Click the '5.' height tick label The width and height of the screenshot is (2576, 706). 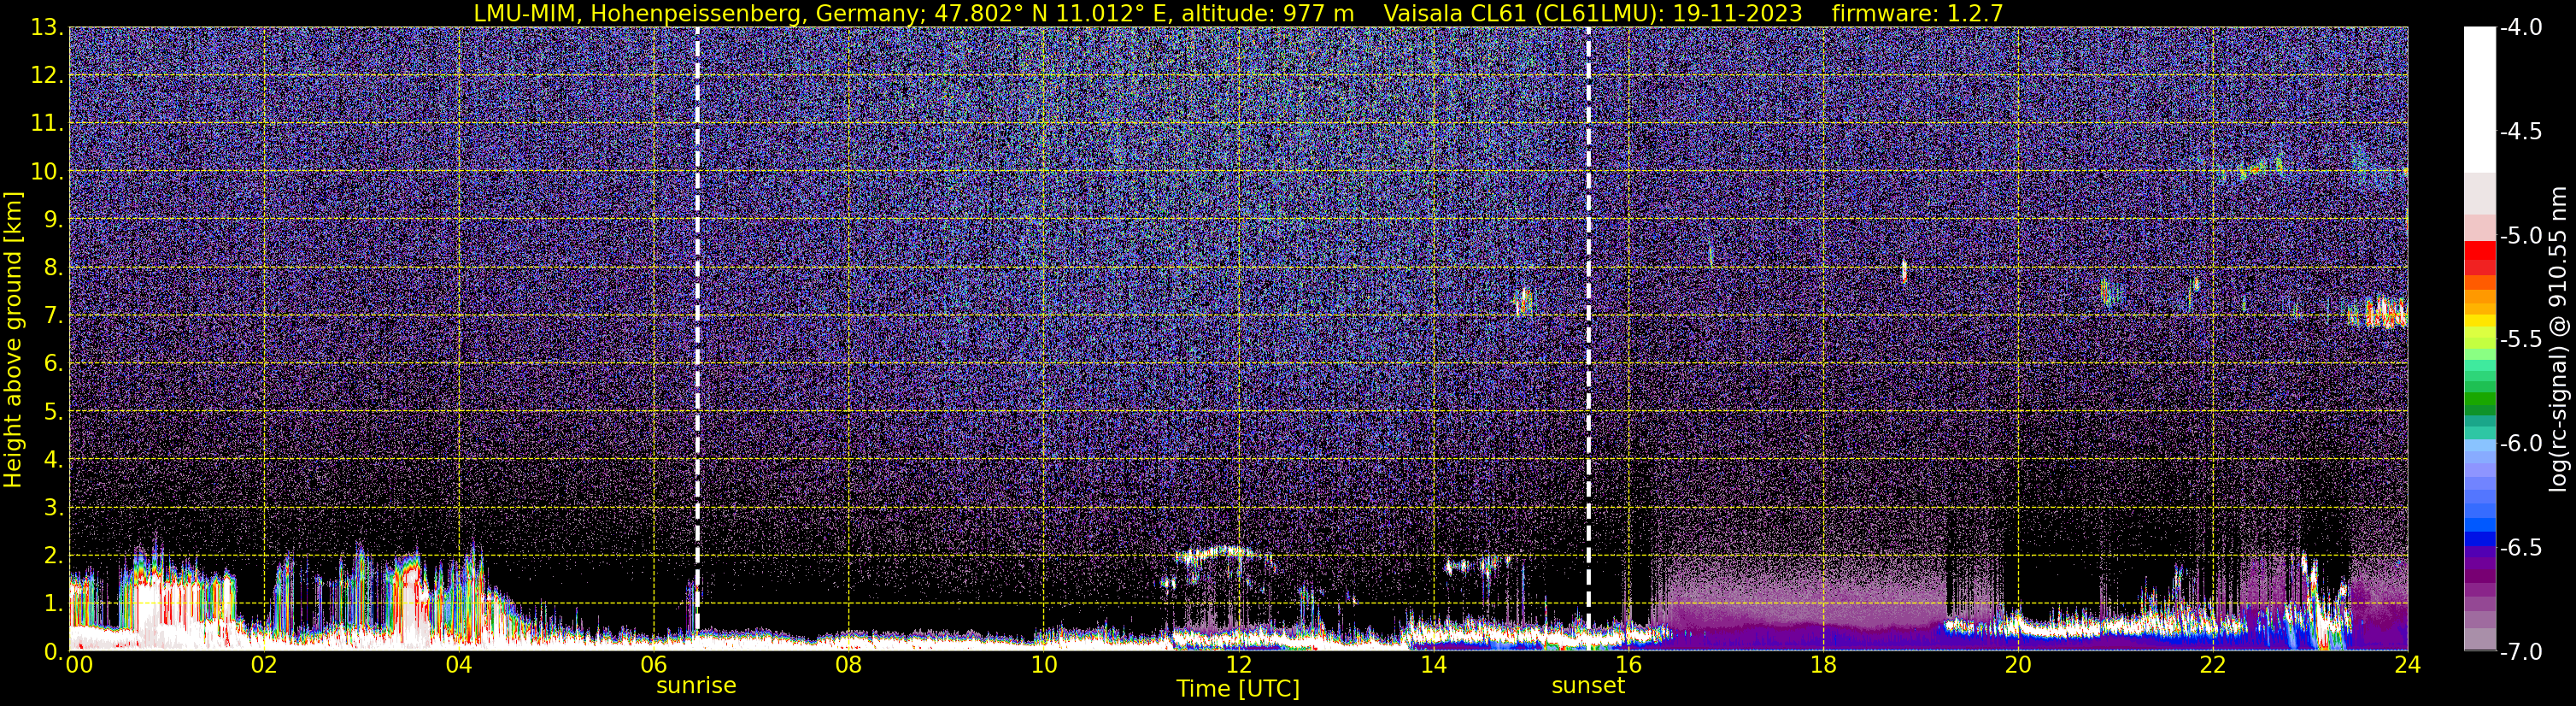tap(54, 412)
